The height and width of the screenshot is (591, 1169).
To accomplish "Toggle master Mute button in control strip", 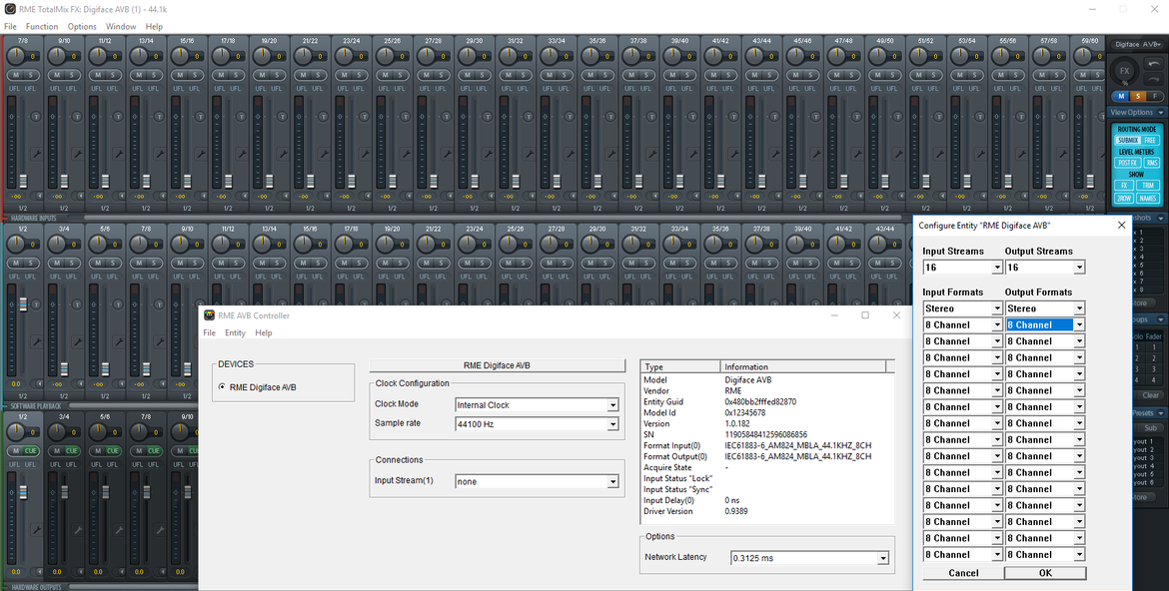I will point(1120,97).
